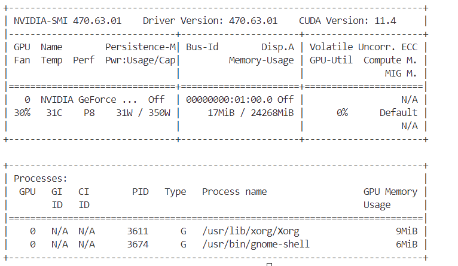Click the 31W / 350W power usage value
458x266 pixels.
coord(143,112)
